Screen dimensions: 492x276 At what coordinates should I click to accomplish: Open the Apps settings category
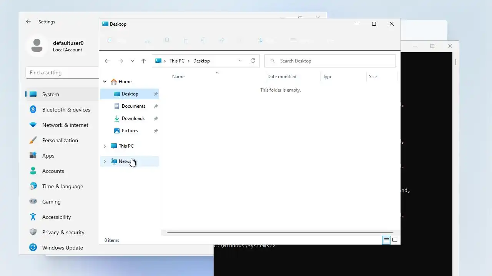(x=62, y=156)
